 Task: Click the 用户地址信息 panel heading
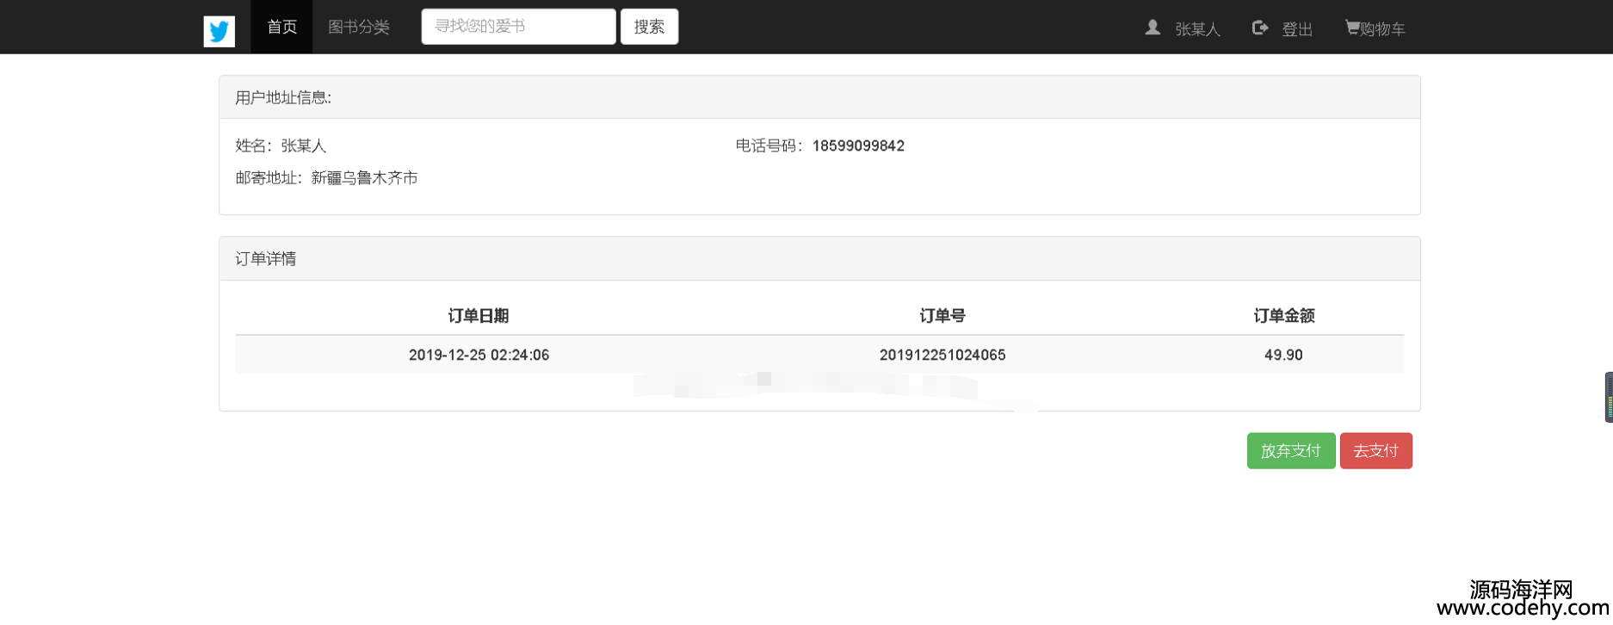[x=819, y=97]
